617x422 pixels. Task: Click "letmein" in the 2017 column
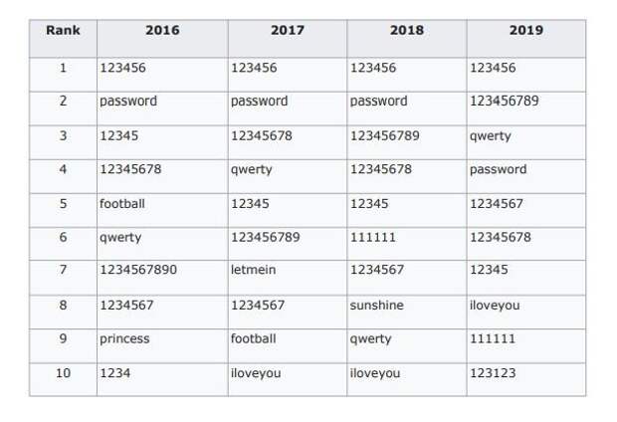click(253, 270)
